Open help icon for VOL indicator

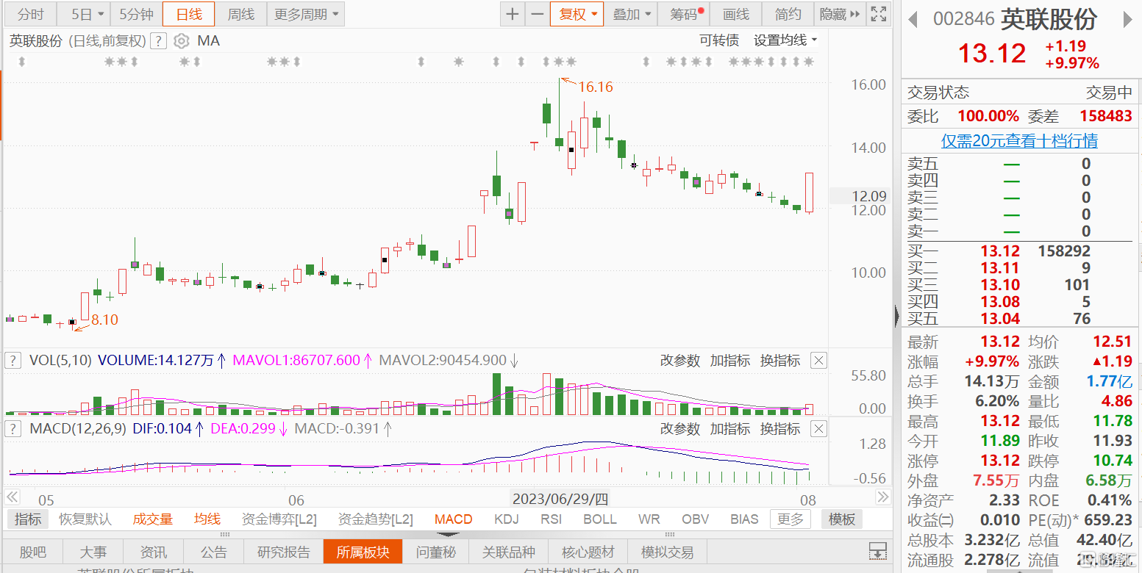click(x=13, y=360)
